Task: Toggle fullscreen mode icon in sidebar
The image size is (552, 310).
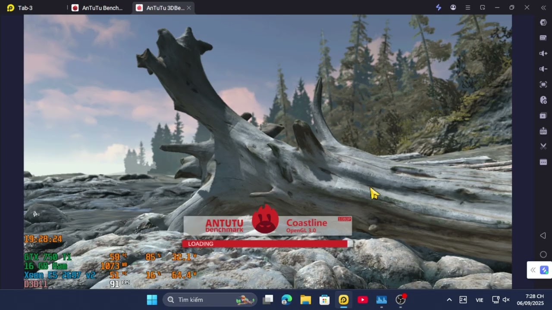Action: (x=543, y=84)
